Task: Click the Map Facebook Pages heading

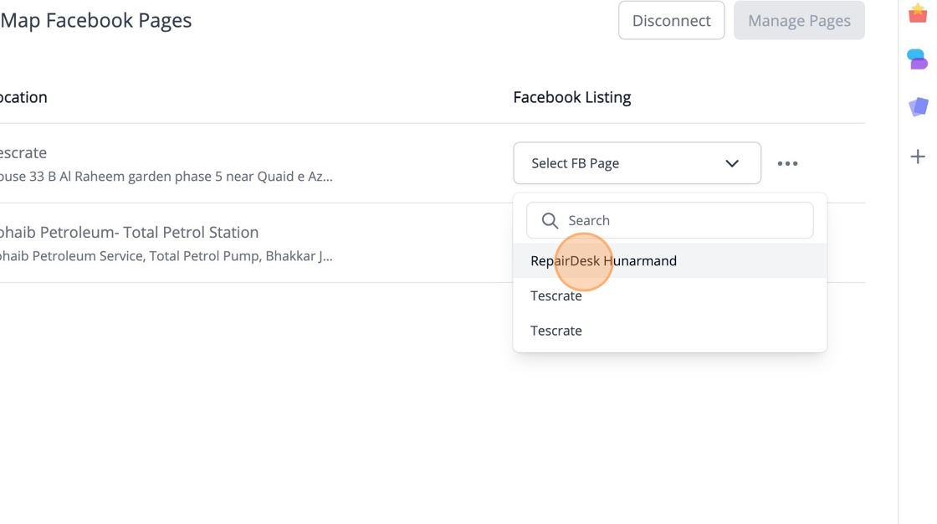Action: pyautogui.click(x=96, y=21)
